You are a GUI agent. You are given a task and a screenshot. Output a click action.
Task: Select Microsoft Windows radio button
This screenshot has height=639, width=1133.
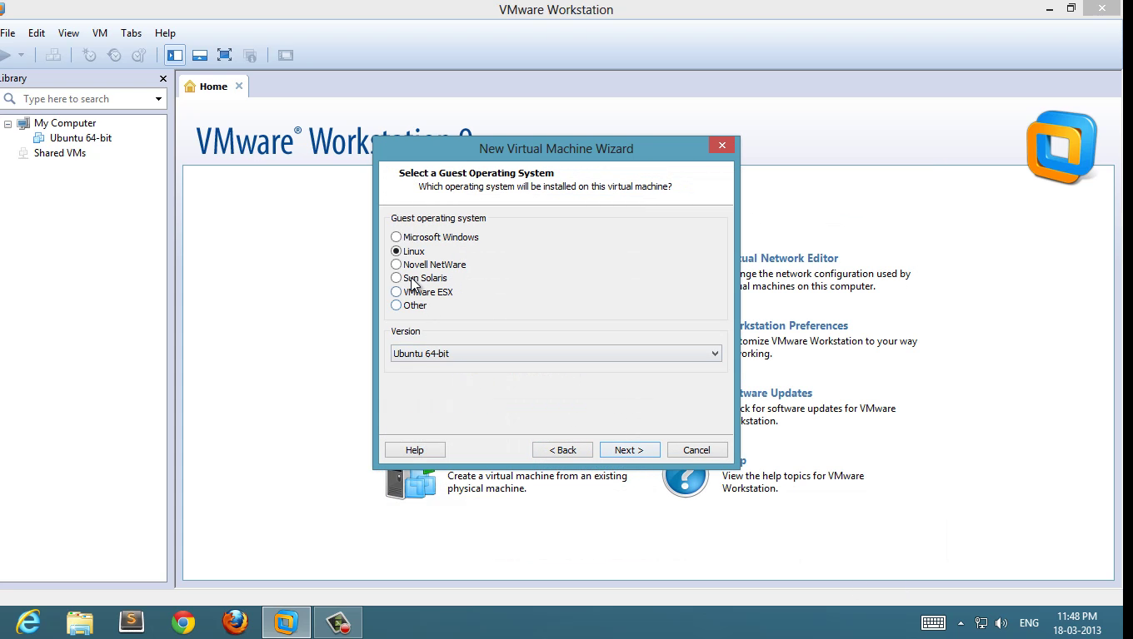coord(397,237)
